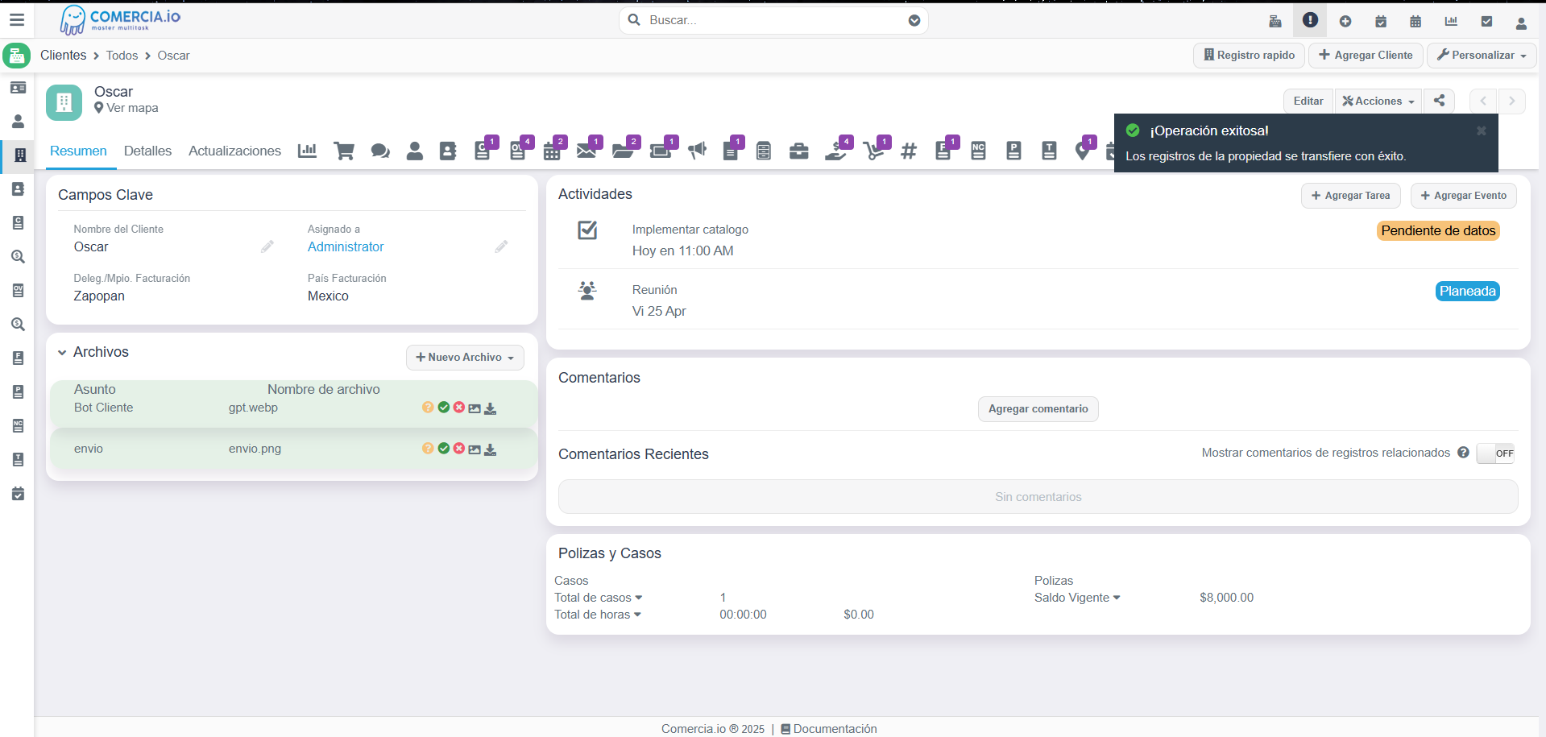Open the user profile icon in top bar

[x=1521, y=23]
